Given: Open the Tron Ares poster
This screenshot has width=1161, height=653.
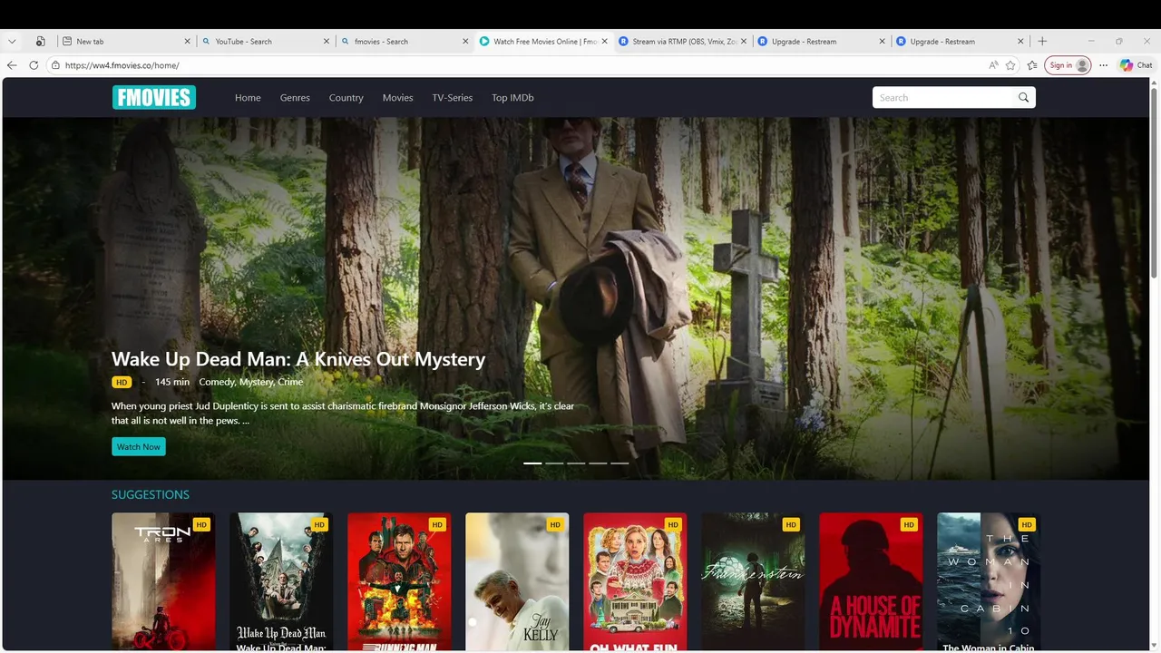Looking at the screenshot, I should pyautogui.click(x=163, y=582).
